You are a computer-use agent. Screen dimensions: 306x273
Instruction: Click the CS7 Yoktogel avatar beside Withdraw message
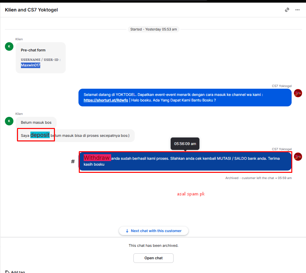298,156
